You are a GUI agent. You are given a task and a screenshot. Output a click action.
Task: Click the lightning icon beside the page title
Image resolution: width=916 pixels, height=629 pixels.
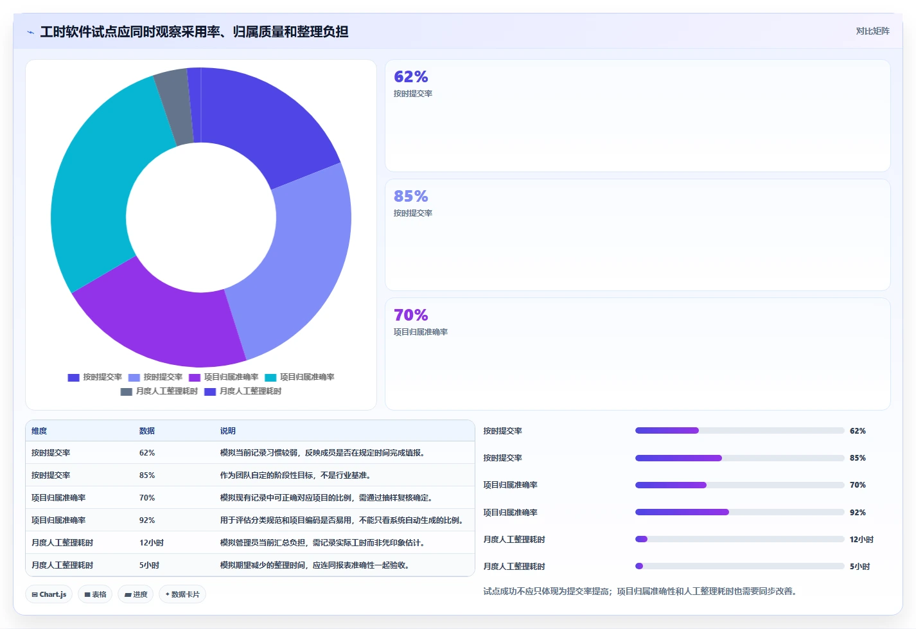pos(30,32)
